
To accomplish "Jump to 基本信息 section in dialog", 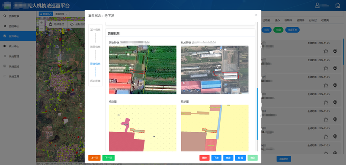I will coord(95,30).
